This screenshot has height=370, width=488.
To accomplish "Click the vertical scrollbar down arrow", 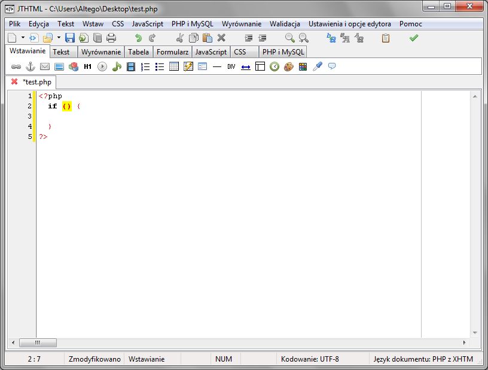I will [x=475, y=333].
